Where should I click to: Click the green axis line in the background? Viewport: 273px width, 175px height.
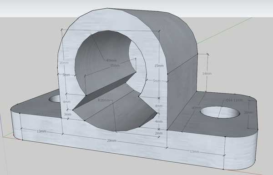click(225, 30)
